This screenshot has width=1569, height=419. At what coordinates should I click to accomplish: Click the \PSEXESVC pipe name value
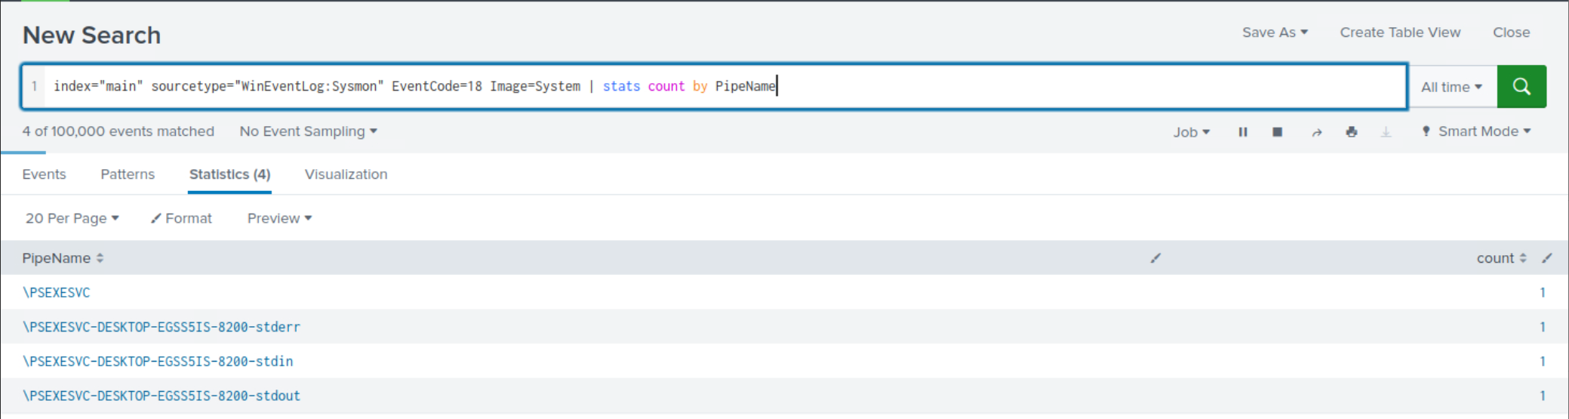tap(57, 292)
